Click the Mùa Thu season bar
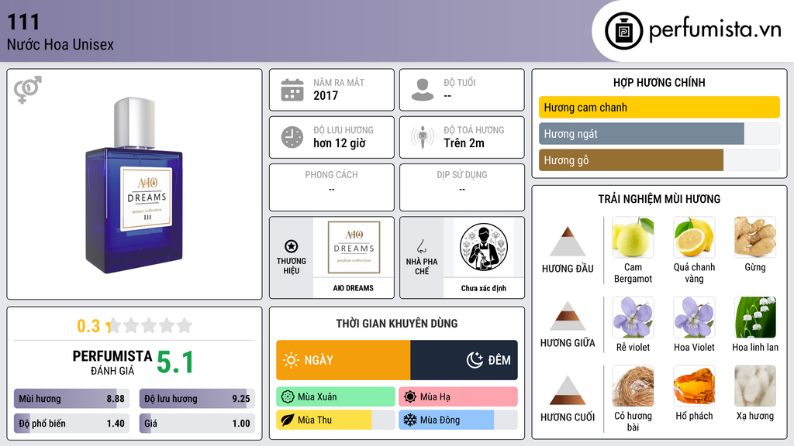Viewport: 794px width, 446px height. point(336,420)
